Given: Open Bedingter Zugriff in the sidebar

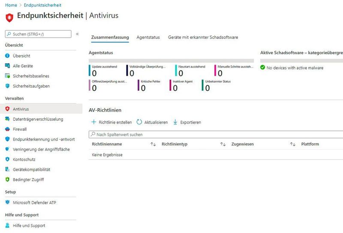Looking at the screenshot, I should tap(28, 180).
